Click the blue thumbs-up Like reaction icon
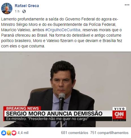The width and height of the screenshot is (131, 138). click(4, 133)
